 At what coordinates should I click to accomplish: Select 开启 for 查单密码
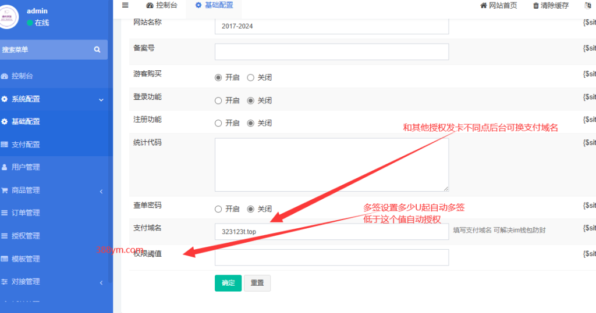pyautogui.click(x=218, y=209)
